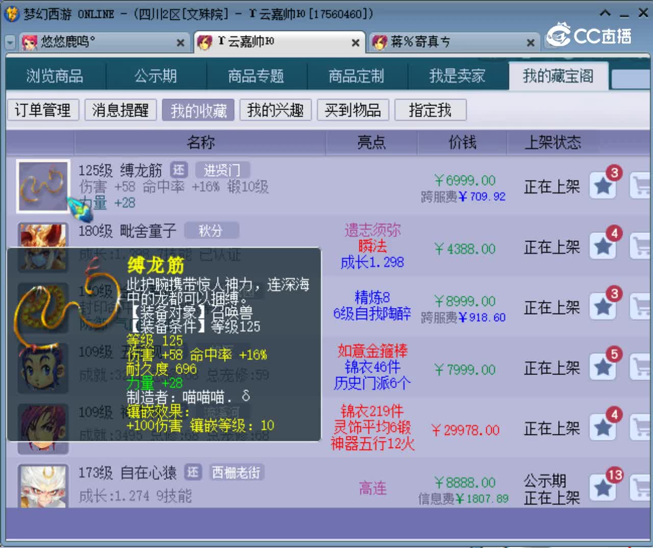Click the 订单管理 button
Screen dimensions: 653x548
pos(43,110)
